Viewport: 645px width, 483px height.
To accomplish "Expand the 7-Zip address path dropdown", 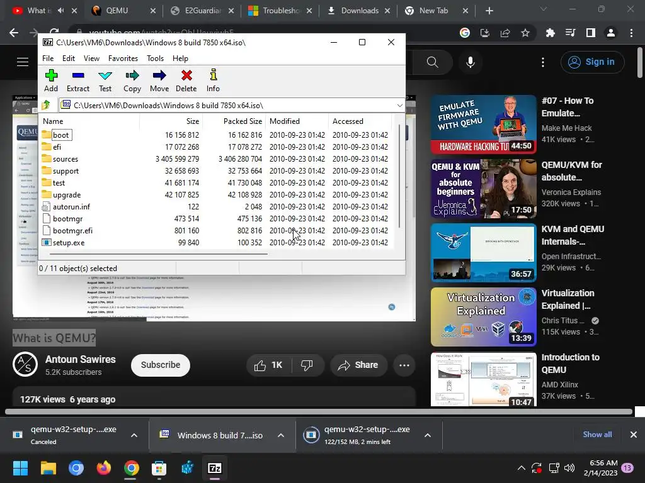I will 399,106.
